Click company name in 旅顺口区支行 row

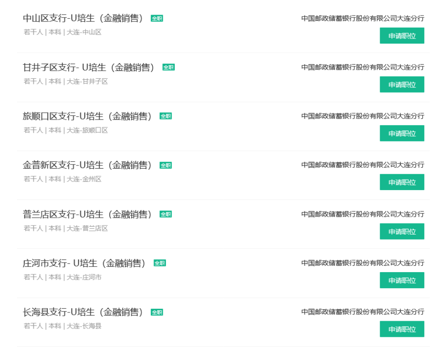click(362, 116)
